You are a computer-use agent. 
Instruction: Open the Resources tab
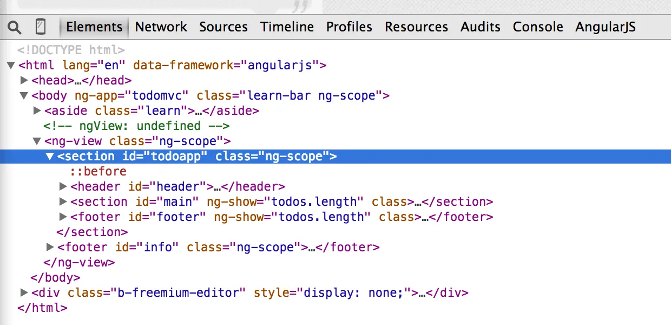coord(416,27)
